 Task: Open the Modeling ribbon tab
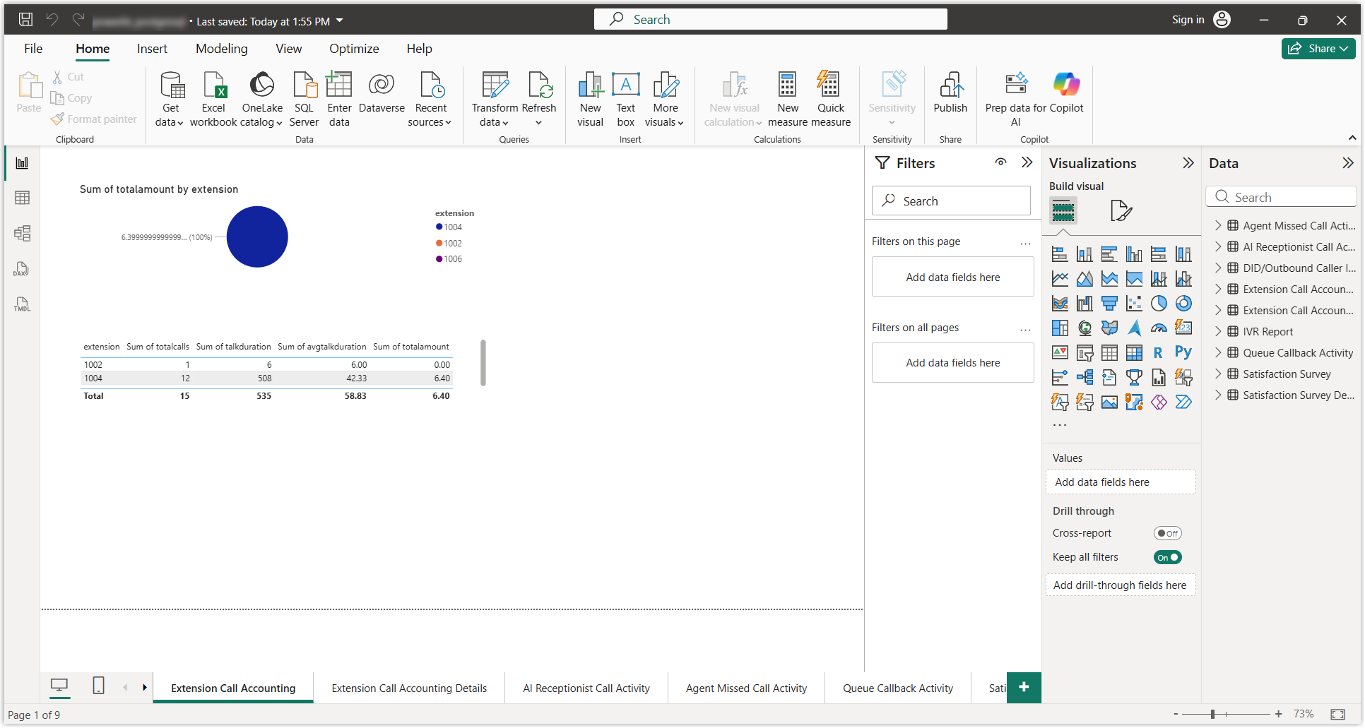click(222, 49)
